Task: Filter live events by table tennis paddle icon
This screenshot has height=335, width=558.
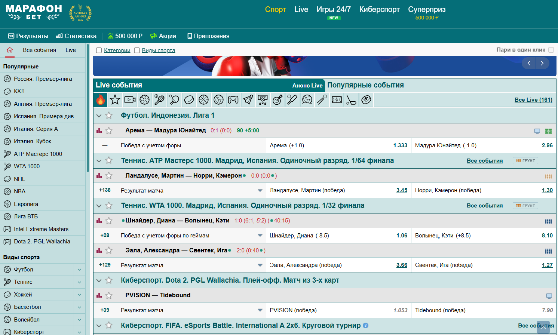Action: [x=174, y=100]
